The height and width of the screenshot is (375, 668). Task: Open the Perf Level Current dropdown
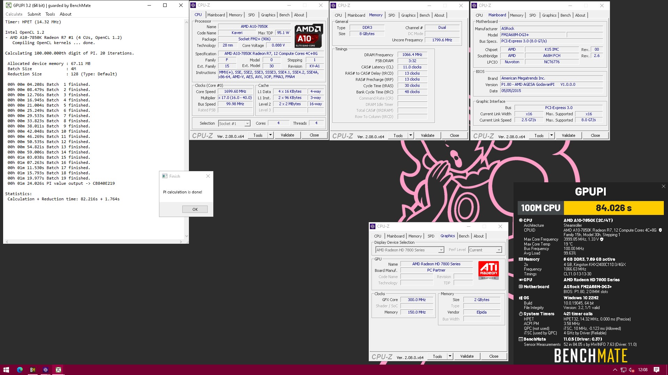pyautogui.click(x=499, y=250)
